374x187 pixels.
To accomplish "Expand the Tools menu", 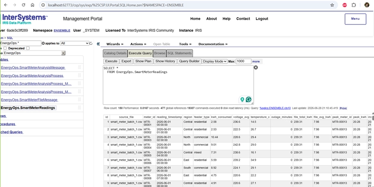I will (x=185, y=44).
